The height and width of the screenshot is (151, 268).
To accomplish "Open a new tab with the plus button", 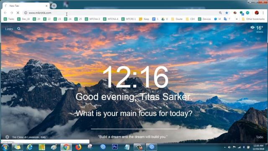I will point(54,6).
